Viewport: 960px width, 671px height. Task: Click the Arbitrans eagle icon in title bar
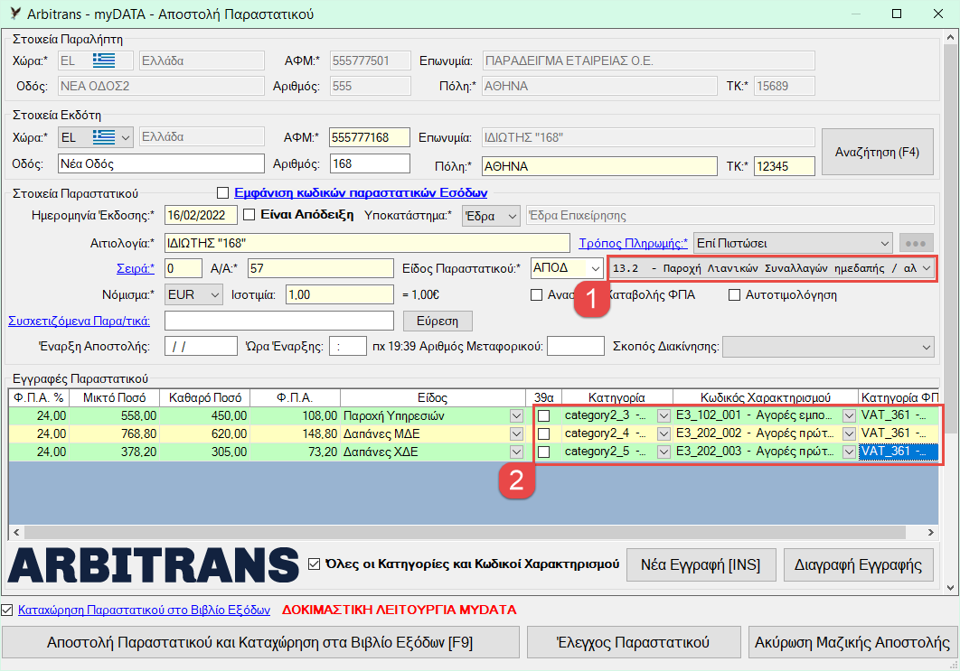point(14,14)
